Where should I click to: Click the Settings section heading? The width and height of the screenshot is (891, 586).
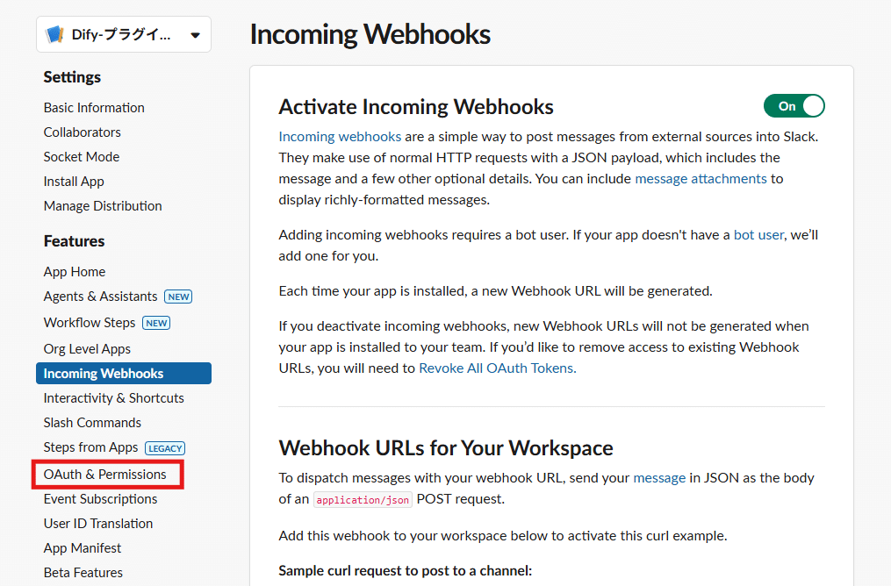coord(72,77)
